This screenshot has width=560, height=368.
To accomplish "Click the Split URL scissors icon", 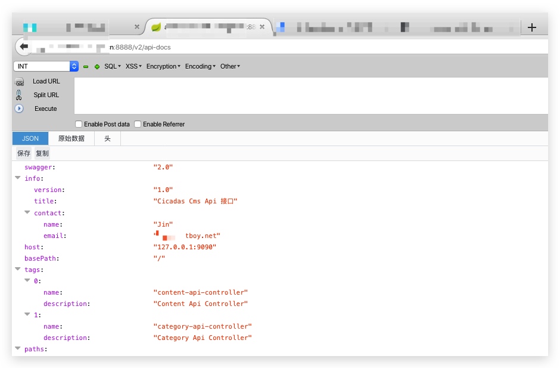I will pyautogui.click(x=19, y=95).
